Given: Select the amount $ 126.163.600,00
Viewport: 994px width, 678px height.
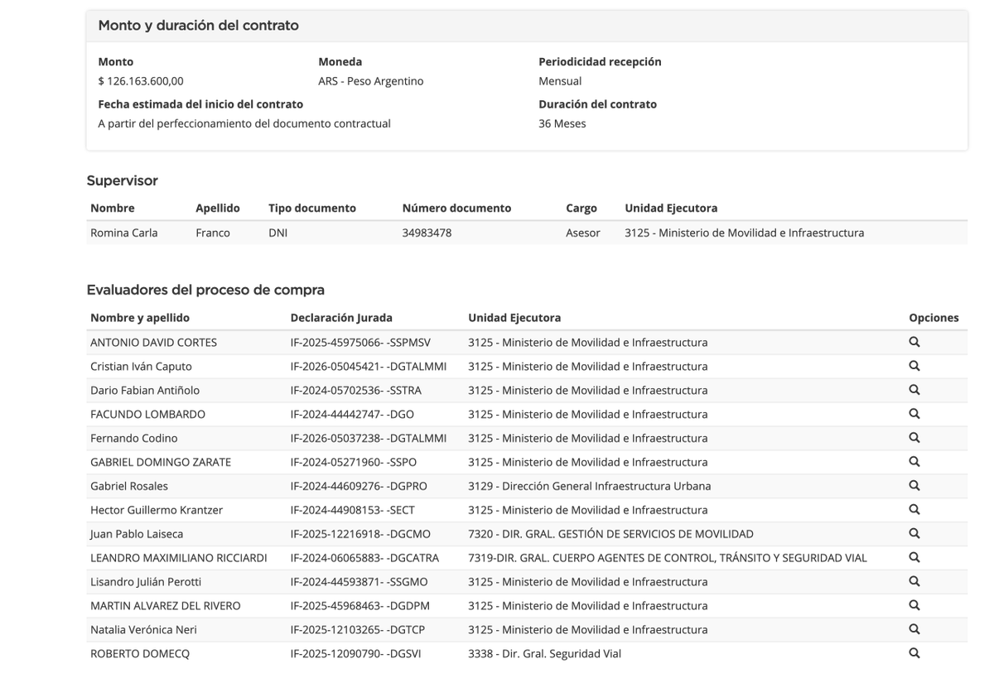Looking at the screenshot, I should tap(141, 81).
